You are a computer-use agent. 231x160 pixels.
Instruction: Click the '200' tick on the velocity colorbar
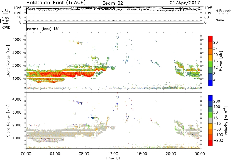217,101
